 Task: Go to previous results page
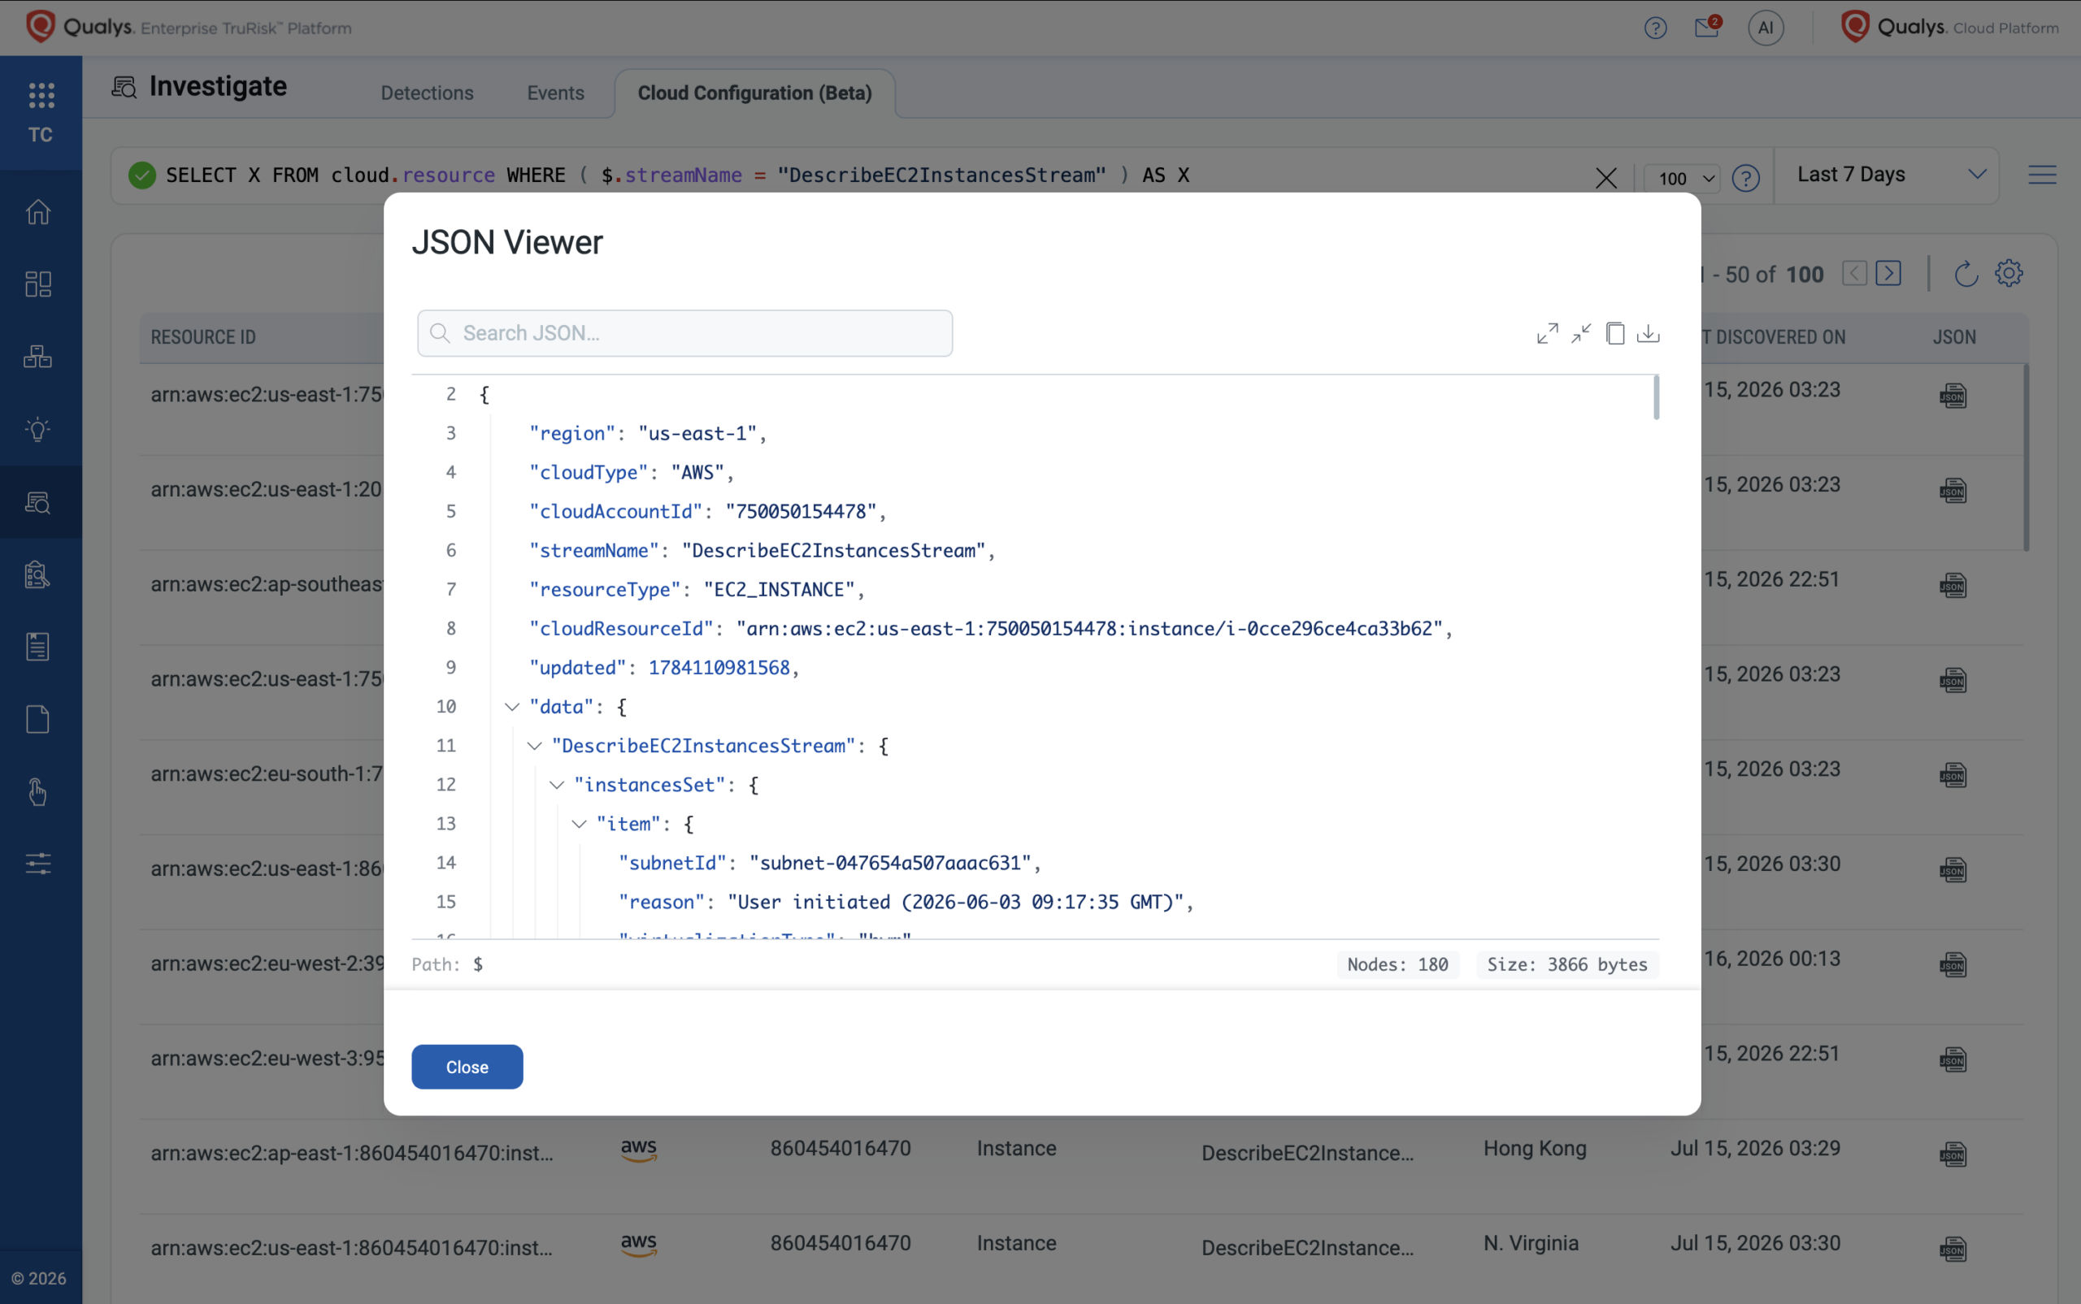click(x=1854, y=273)
